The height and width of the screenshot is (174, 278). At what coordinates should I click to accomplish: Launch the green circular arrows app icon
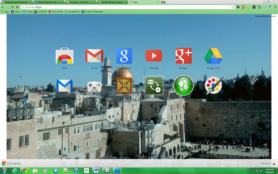pyautogui.click(x=183, y=86)
